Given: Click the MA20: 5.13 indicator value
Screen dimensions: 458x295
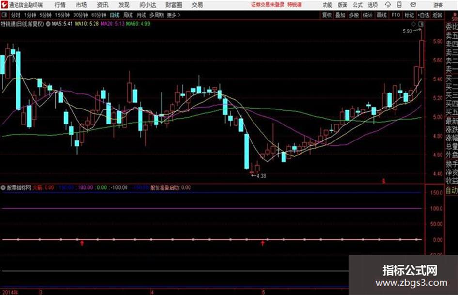Looking at the screenshot, I should pyautogui.click(x=112, y=24).
